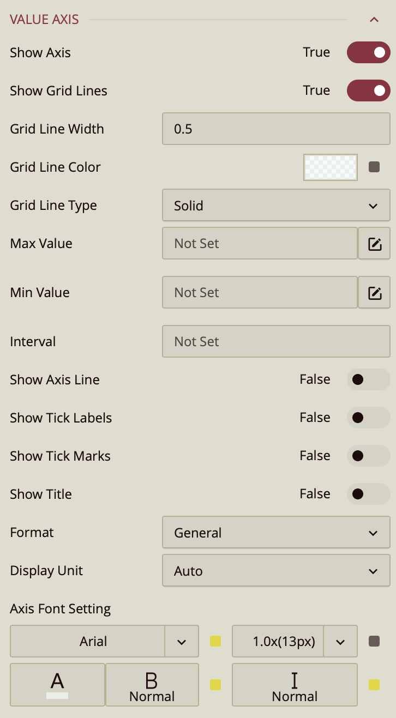396x718 pixels.
Task: Toggle the bold (B) font weight button
Action: tap(152, 685)
